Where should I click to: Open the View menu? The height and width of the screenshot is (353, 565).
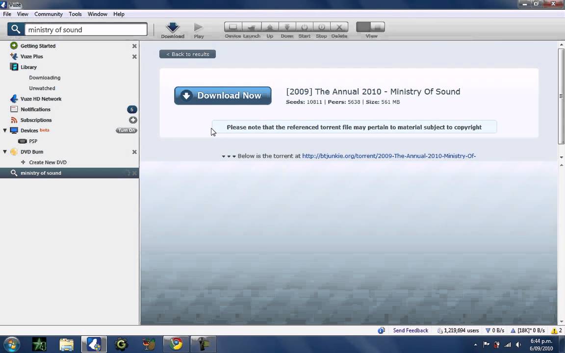(x=23, y=14)
